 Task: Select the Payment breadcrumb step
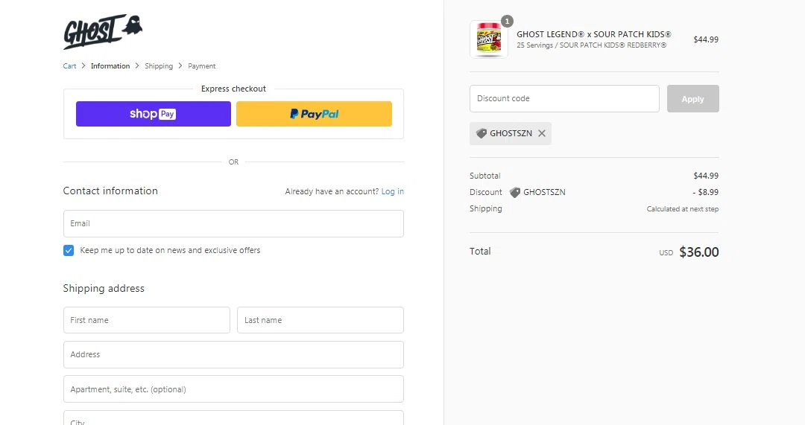pos(202,66)
